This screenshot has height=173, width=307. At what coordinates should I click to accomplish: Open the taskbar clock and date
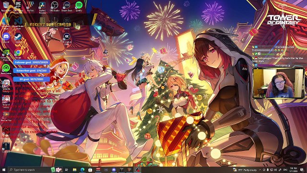coord(294,170)
